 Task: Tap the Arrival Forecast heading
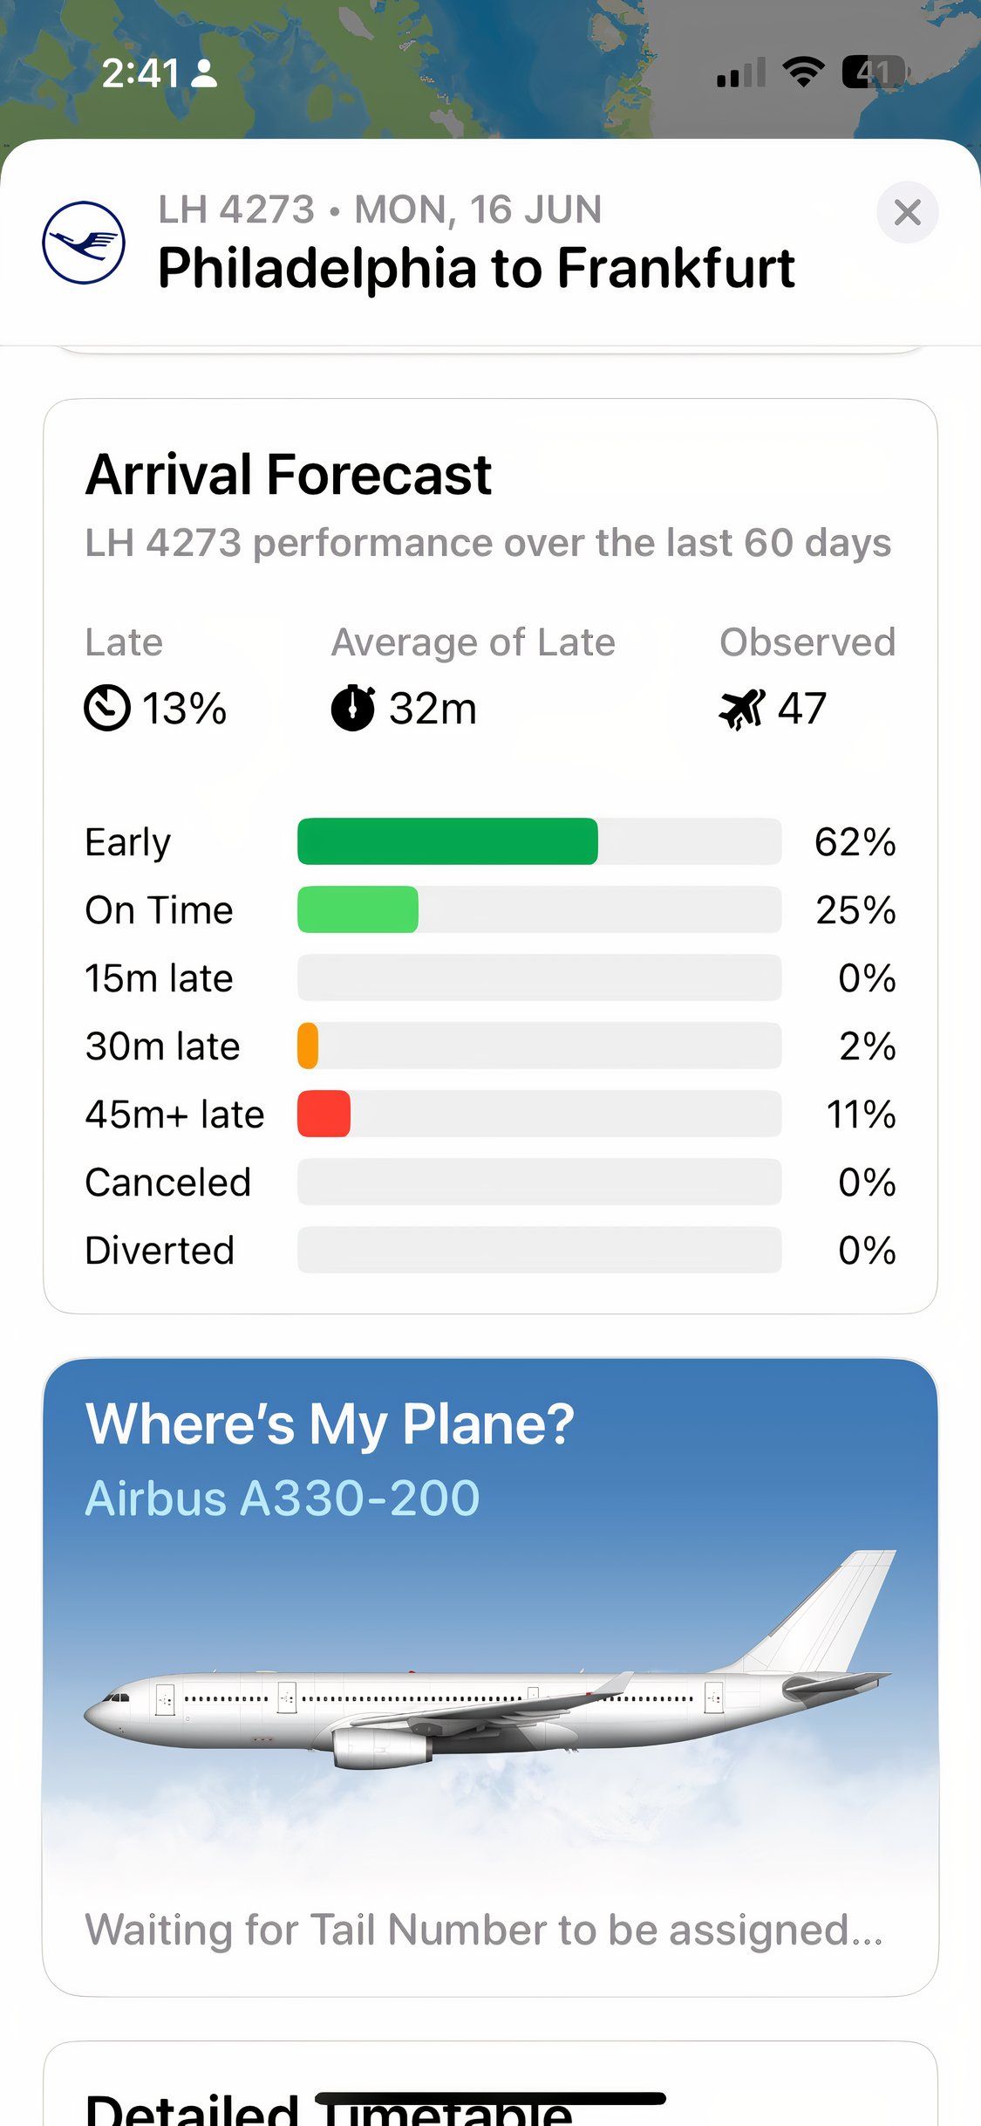click(289, 475)
